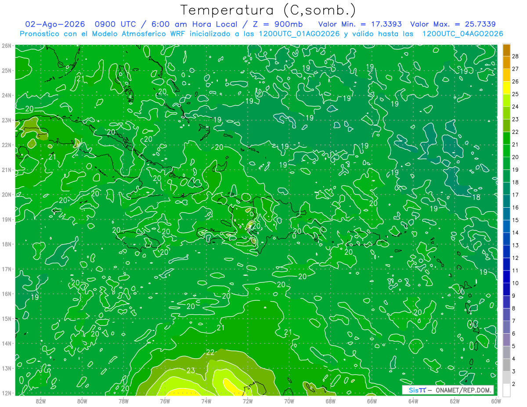Image resolution: width=527 pixels, height=407 pixels.
Task: Click the '16N' latitude axis label
Action: point(7,294)
